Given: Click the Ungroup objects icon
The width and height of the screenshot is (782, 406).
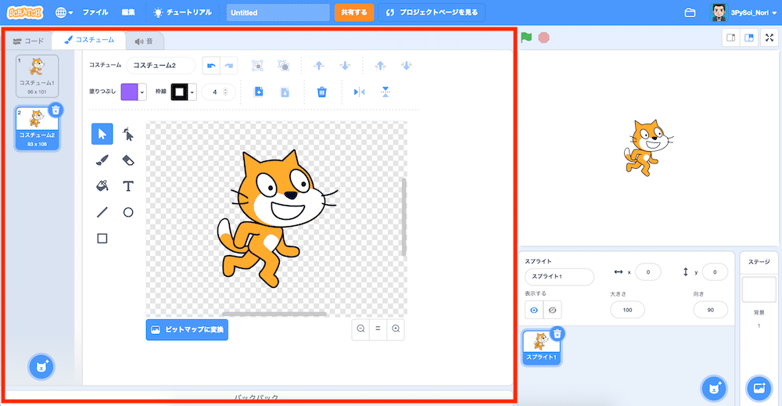Looking at the screenshot, I should pos(283,66).
